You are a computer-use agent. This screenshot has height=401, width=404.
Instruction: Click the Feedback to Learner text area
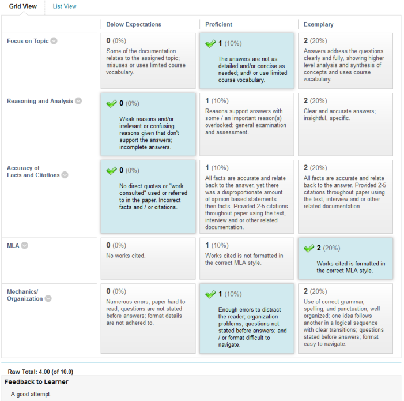pos(202,394)
